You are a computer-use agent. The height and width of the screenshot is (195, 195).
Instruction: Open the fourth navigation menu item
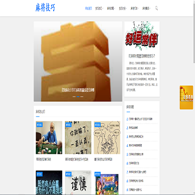pos(122,8)
